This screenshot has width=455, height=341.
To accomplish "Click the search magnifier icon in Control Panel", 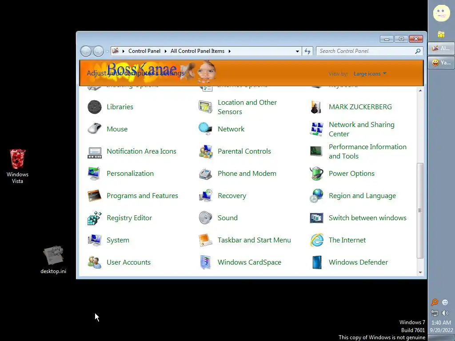I will pyautogui.click(x=418, y=52).
